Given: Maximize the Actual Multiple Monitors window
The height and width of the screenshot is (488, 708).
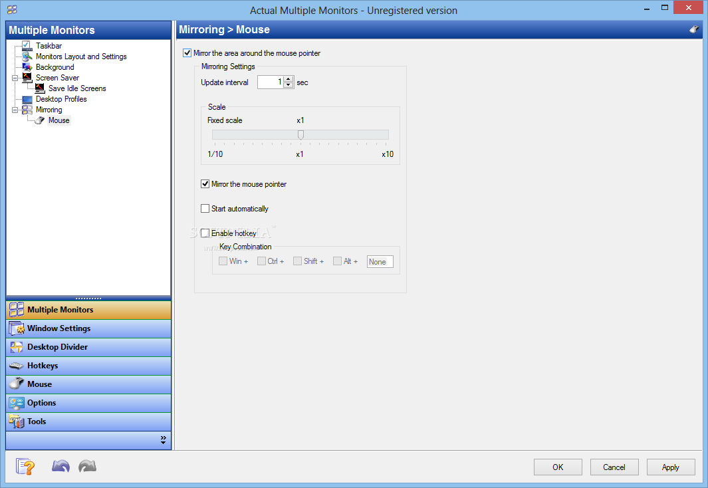Looking at the screenshot, I should [x=665, y=8].
